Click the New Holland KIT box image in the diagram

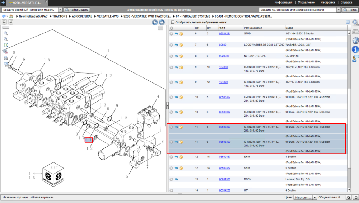pyautogui.click(x=53, y=174)
